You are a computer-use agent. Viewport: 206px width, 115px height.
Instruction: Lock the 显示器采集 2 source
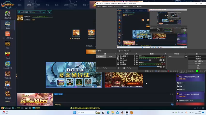click(x=137, y=56)
